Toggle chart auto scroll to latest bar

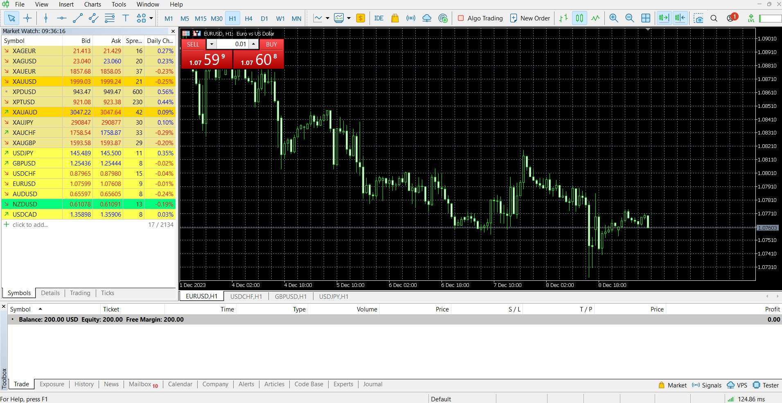(664, 18)
